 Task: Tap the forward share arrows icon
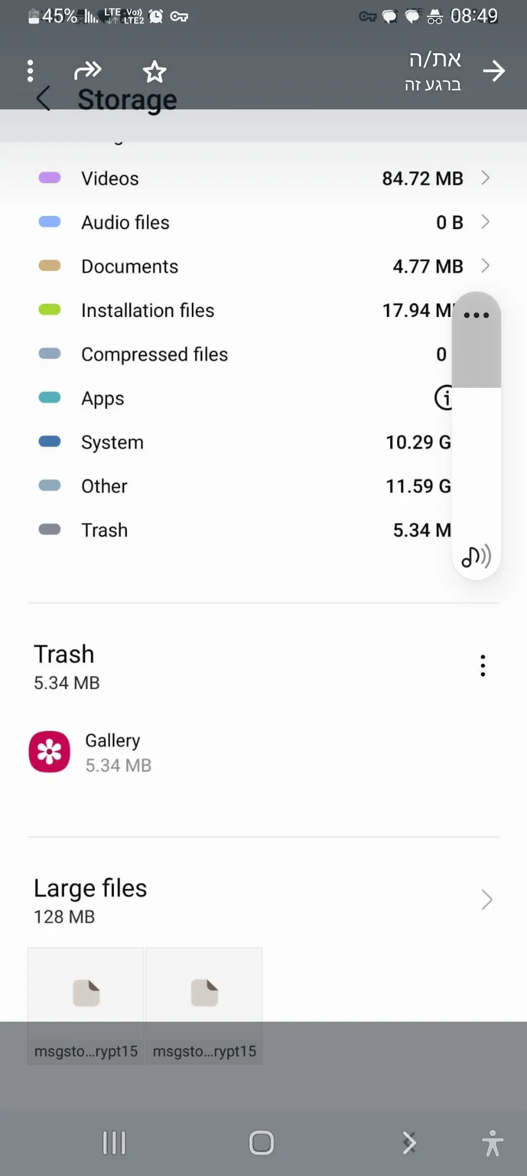point(88,71)
